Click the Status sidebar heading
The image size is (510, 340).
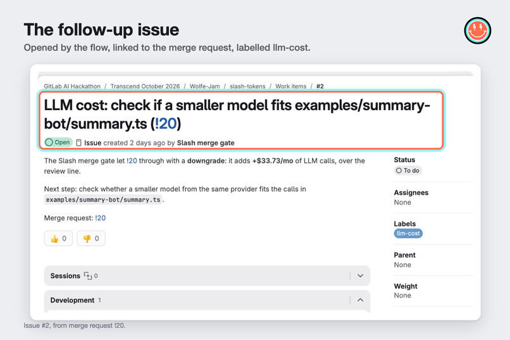(404, 160)
